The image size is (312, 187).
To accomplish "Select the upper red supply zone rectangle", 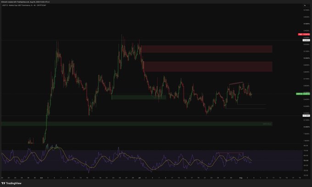I will (x=206, y=49).
